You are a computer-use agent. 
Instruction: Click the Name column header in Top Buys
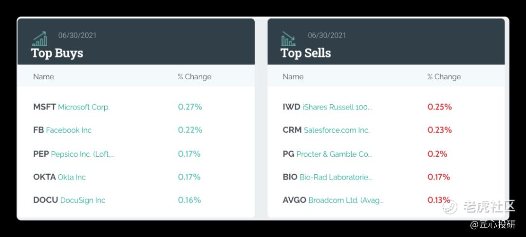click(x=44, y=77)
